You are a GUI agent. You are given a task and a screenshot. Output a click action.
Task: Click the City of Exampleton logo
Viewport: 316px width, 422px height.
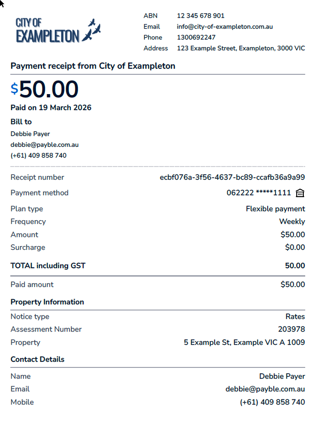point(57,31)
